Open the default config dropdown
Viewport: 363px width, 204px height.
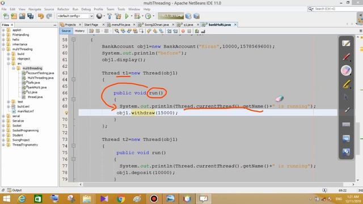75,16
